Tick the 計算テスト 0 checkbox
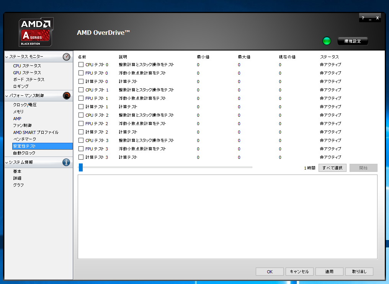 [81, 82]
